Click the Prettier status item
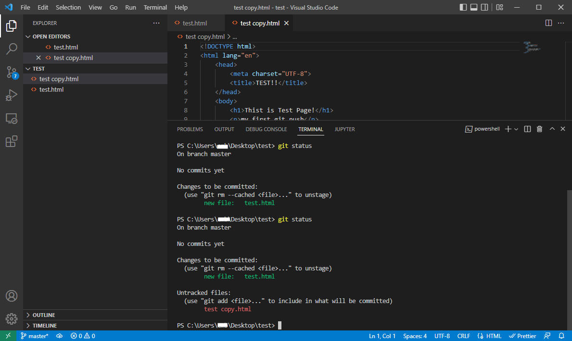The height and width of the screenshot is (341, 572). [522, 336]
